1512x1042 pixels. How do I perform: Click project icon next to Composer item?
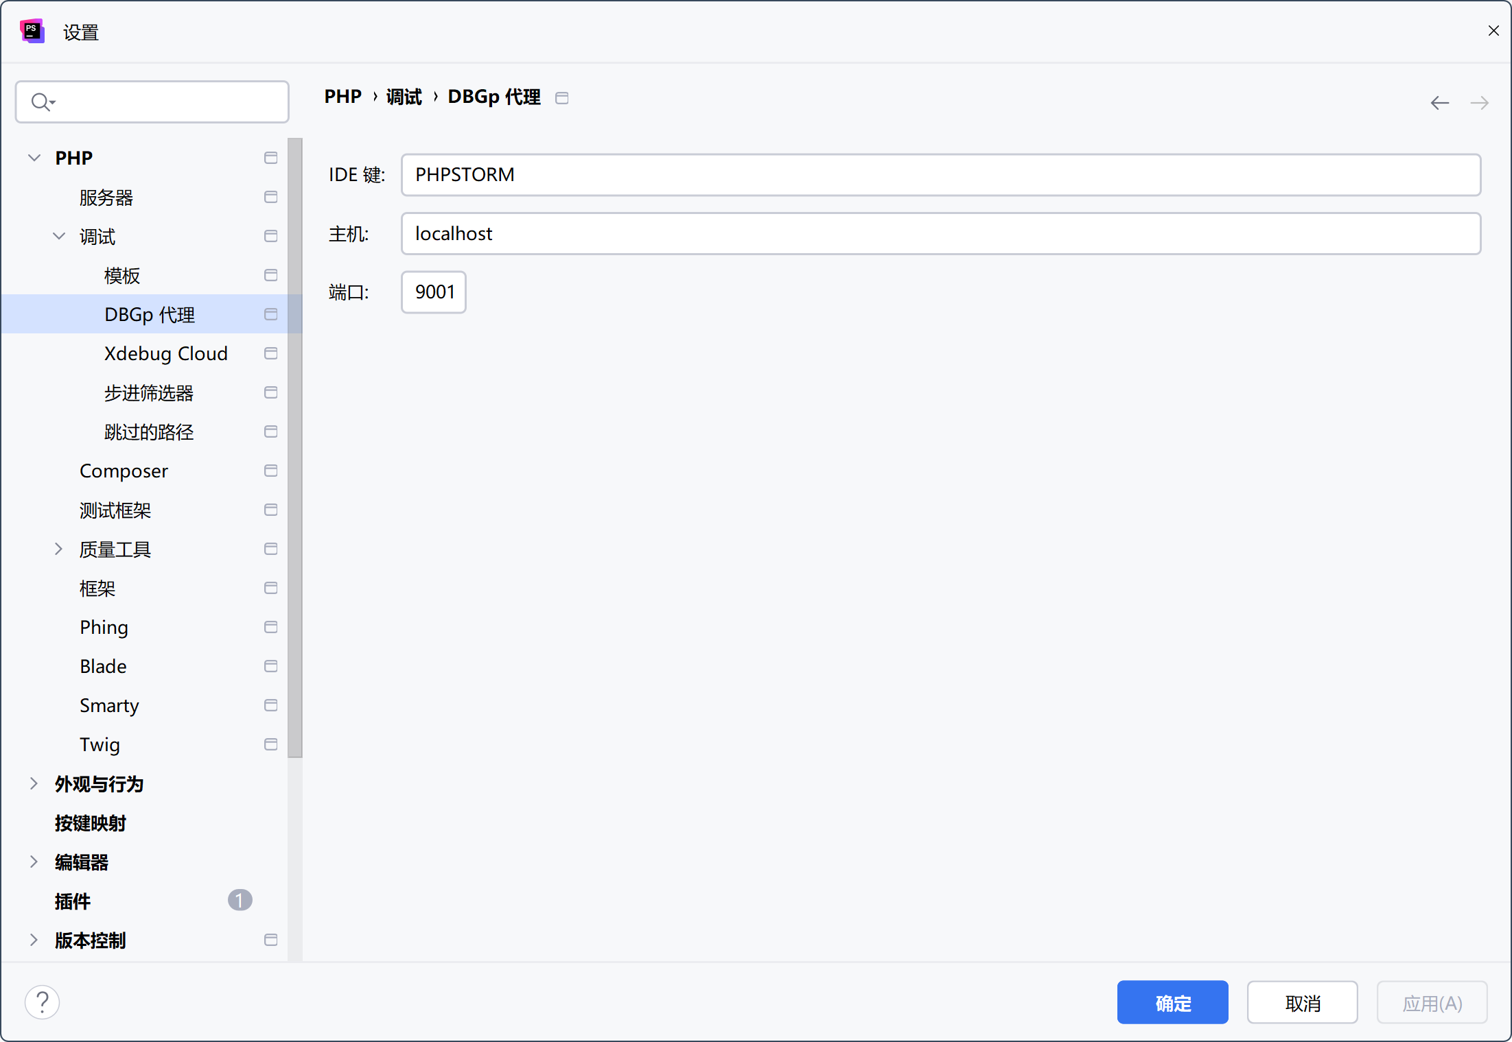click(270, 471)
